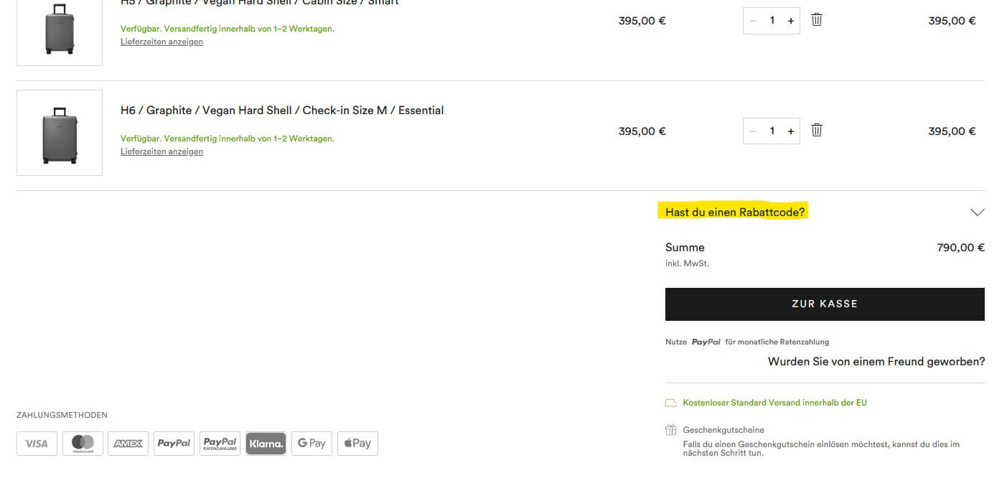Show Lieferzeiten for H5 Cabin suitcase
Image resolution: width=1007 pixels, height=478 pixels.
click(x=161, y=42)
